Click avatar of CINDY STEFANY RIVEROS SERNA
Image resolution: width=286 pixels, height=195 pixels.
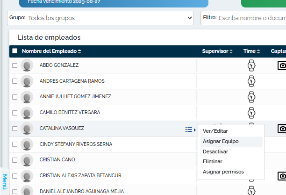coord(27,144)
